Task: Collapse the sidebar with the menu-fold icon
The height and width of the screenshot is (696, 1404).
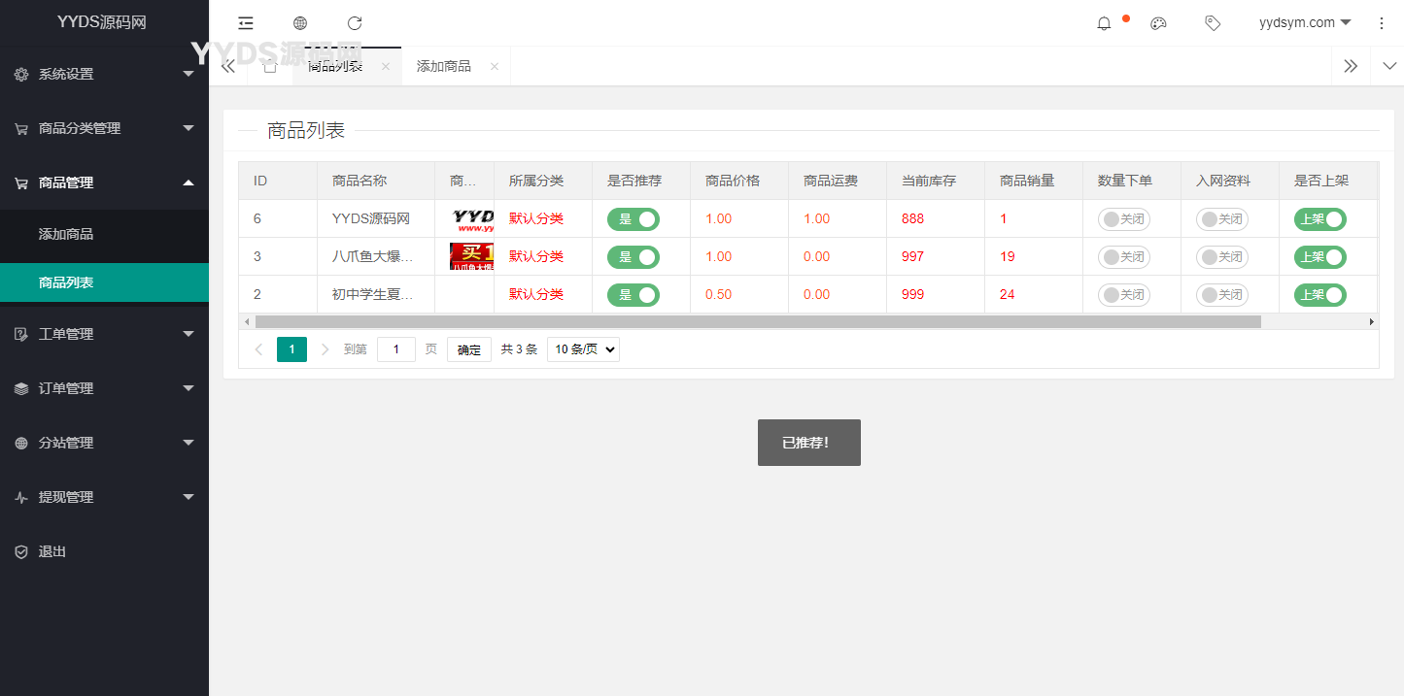Action: (246, 23)
